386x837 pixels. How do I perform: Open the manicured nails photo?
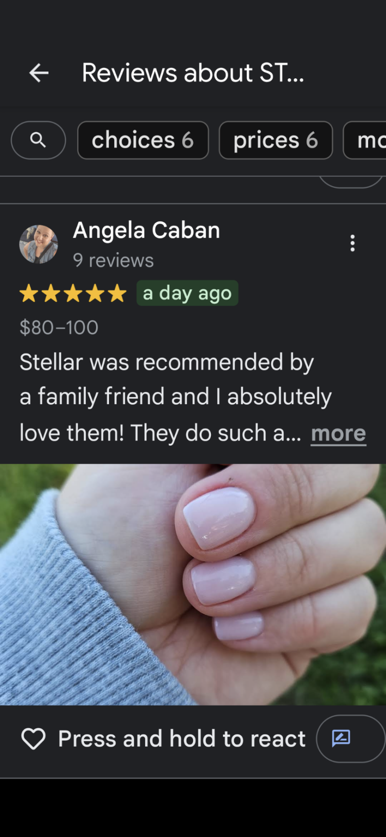(x=193, y=584)
